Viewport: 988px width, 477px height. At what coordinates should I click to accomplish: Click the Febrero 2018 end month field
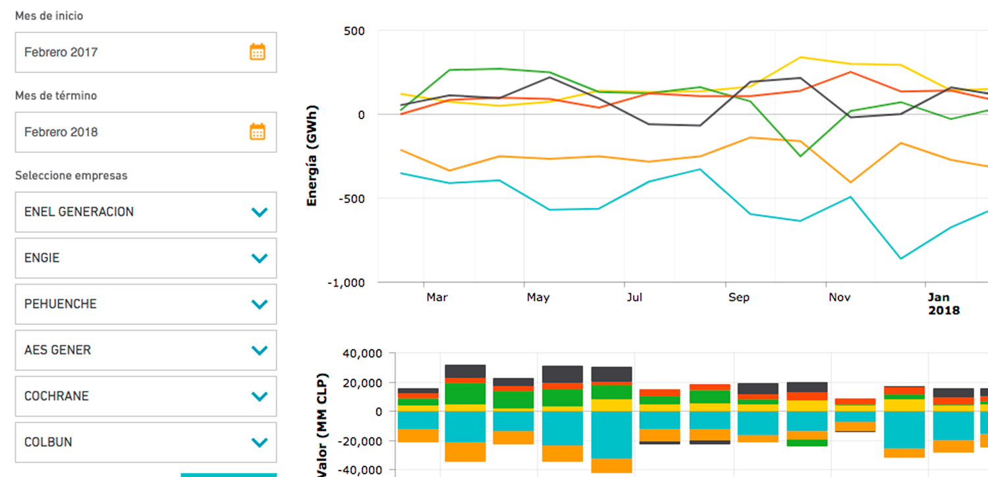click(x=132, y=132)
